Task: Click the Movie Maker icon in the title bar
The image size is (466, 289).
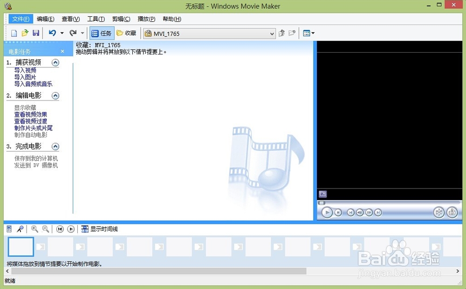Action: click(8, 6)
